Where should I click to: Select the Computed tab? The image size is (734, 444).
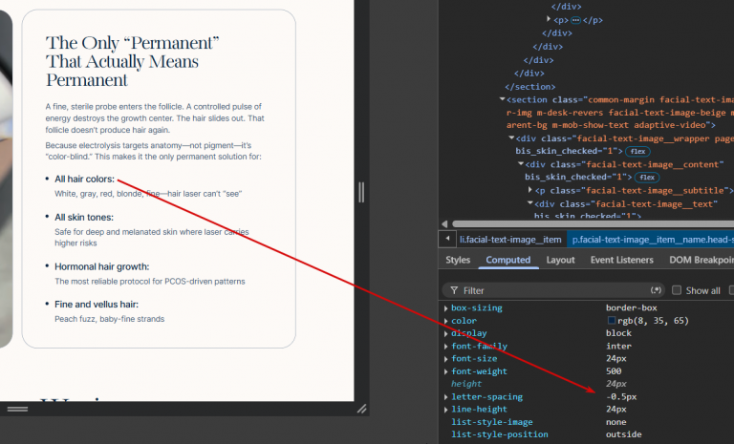click(507, 260)
